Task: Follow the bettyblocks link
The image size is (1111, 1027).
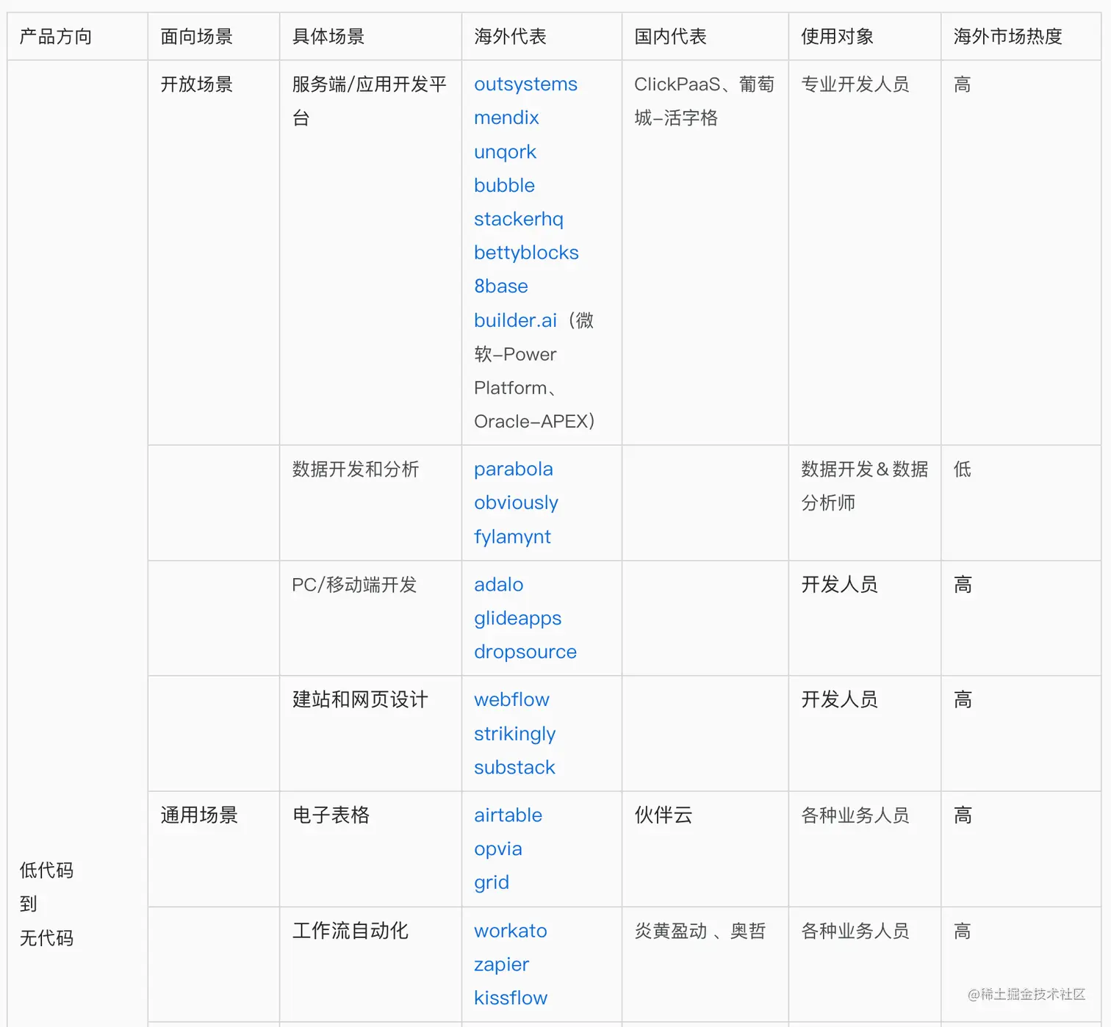Action: coord(526,253)
